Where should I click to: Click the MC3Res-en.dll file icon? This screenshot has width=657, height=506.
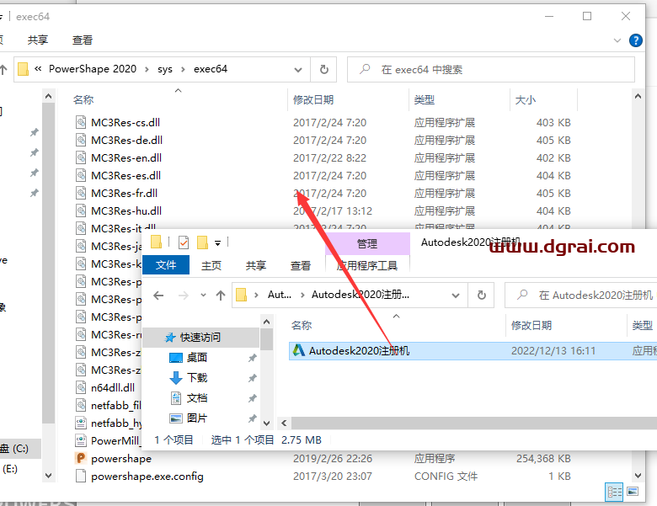(81, 157)
